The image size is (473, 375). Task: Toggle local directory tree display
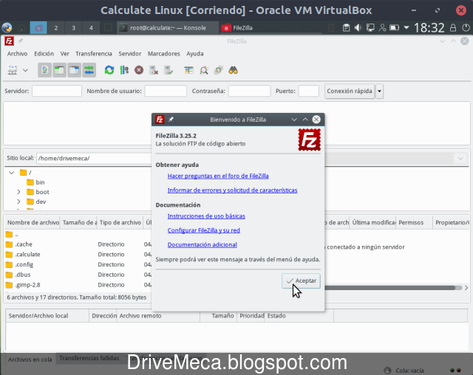pyautogui.click(x=59, y=70)
